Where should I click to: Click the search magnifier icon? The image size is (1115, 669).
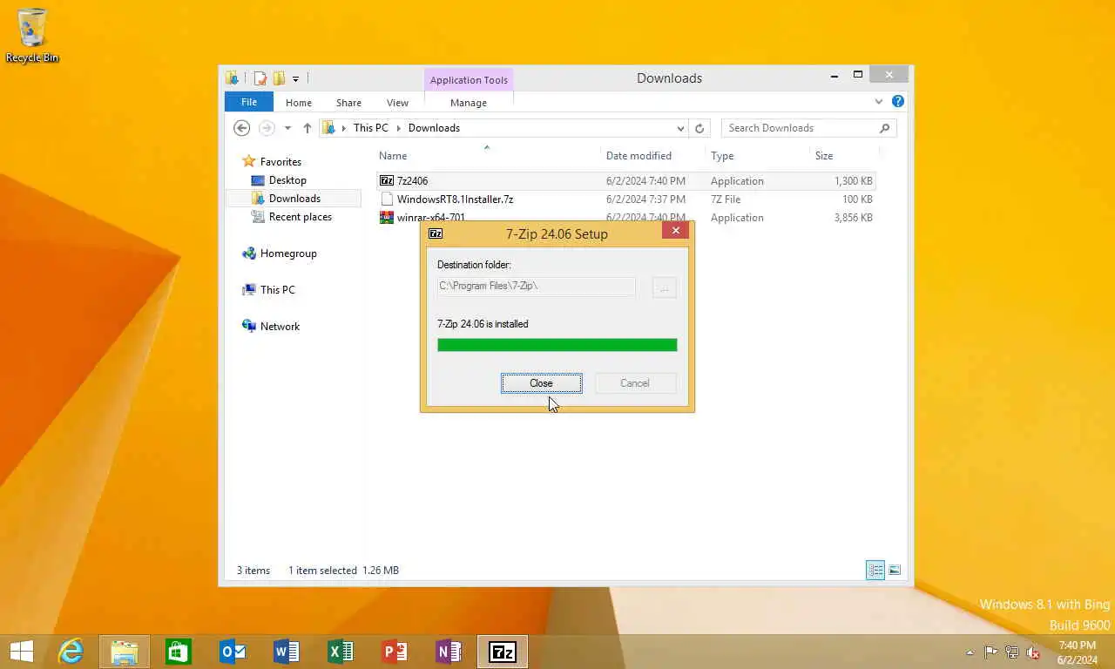point(885,128)
